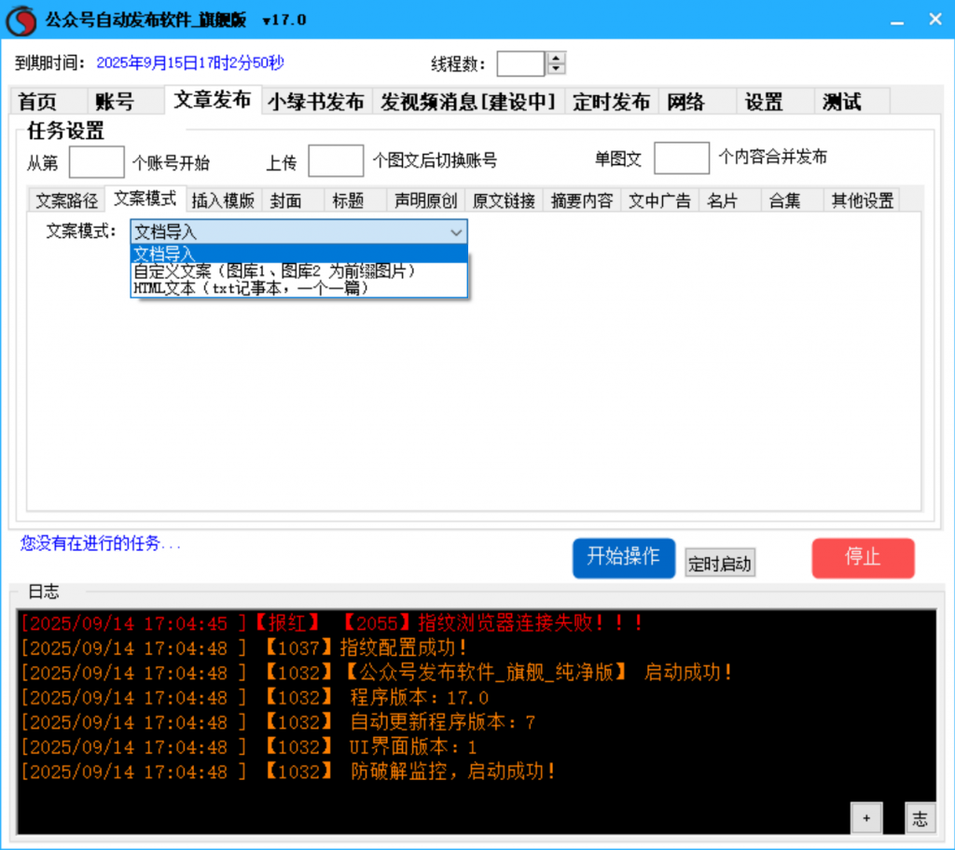Choose HTML文本 option from the dropdown

pyautogui.click(x=251, y=288)
